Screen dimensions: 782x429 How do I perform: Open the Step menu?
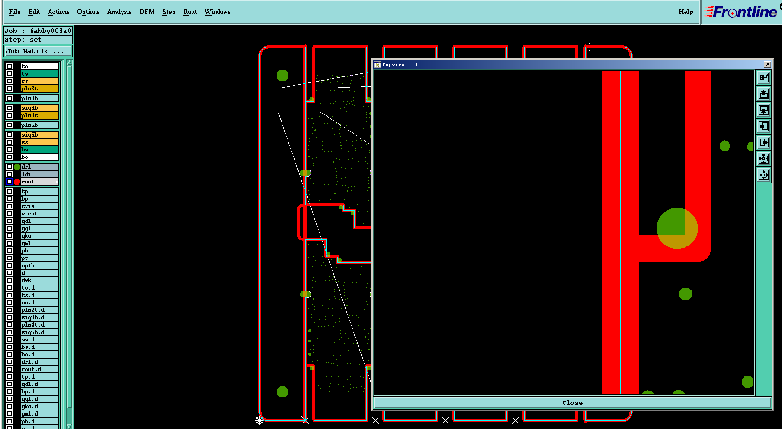point(169,12)
